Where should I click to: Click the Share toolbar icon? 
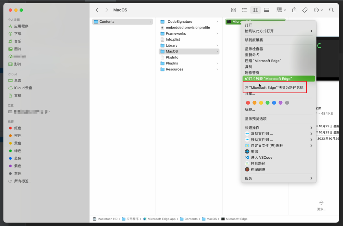(x=294, y=10)
